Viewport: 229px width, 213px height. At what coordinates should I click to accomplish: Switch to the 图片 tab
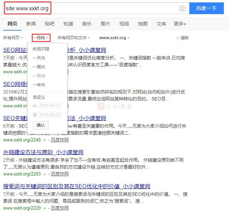[106, 24]
